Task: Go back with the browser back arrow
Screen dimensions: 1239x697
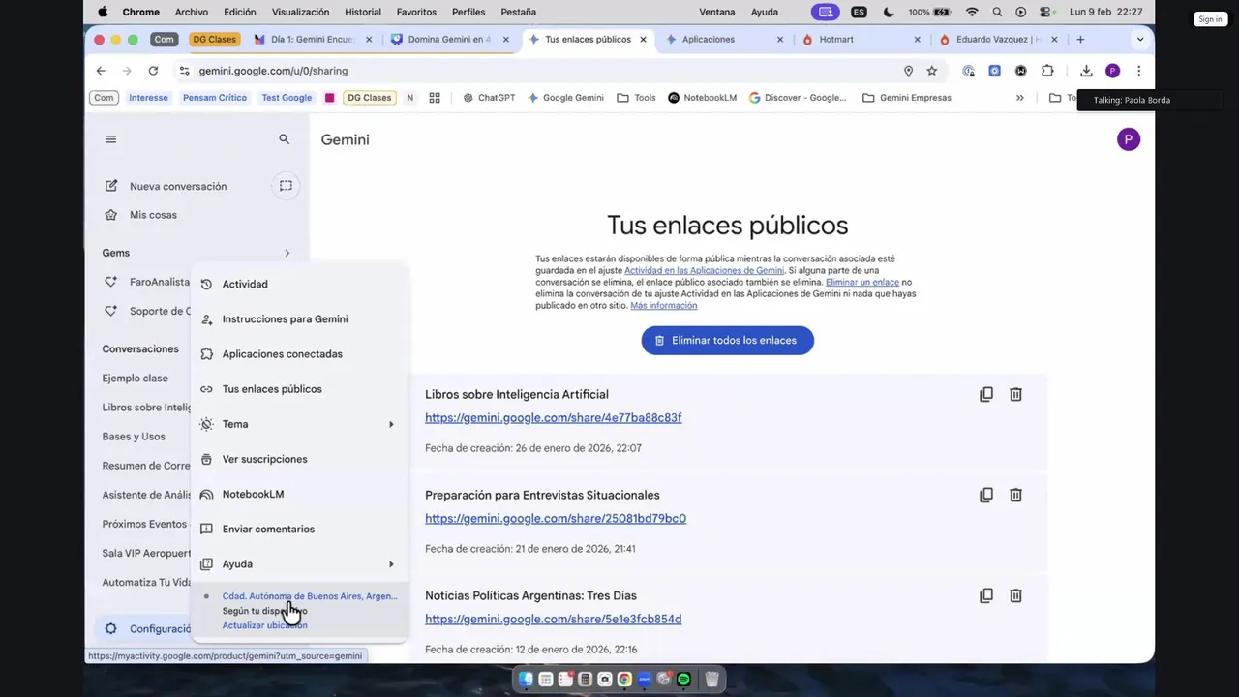Action: point(101,71)
